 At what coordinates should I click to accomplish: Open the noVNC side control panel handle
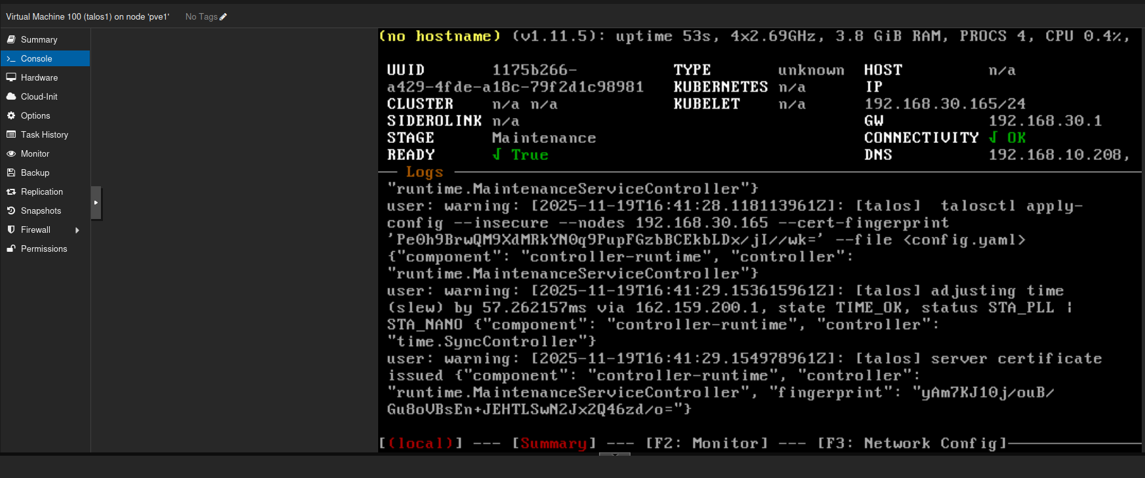[x=96, y=203]
